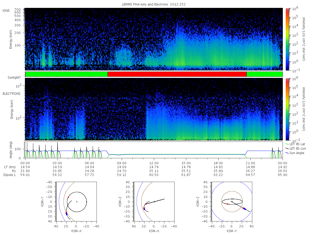Click the ELECTRONS panel label
The height and width of the screenshot is (235, 314).
pos(12,93)
